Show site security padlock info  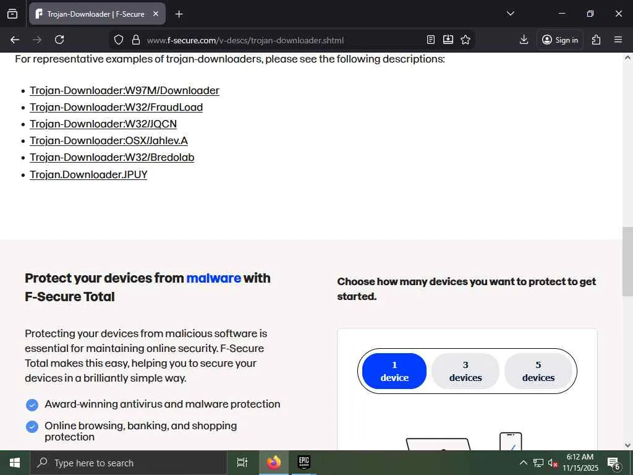[136, 40]
